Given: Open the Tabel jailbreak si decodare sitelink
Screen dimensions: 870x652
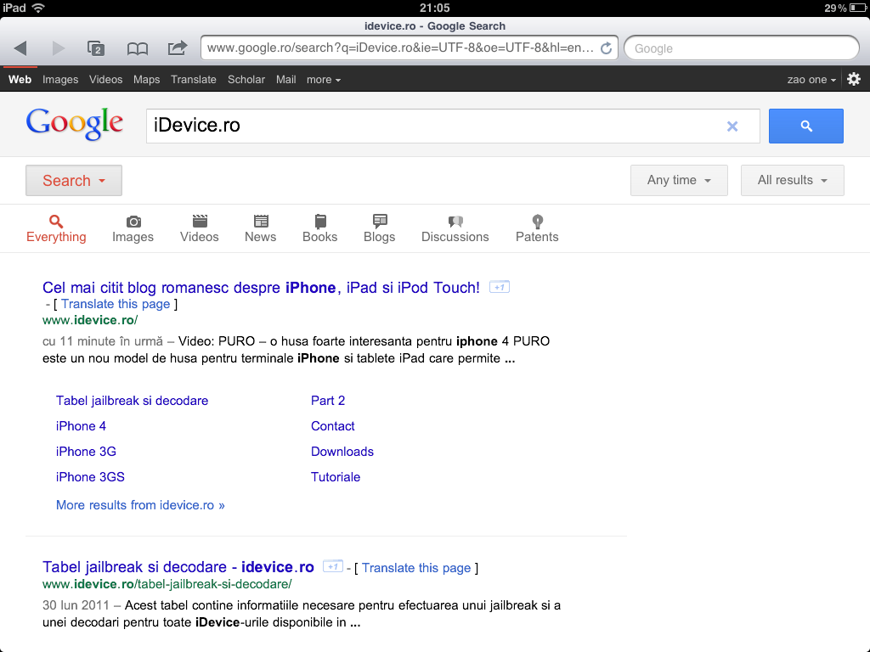Looking at the screenshot, I should click(x=132, y=401).
